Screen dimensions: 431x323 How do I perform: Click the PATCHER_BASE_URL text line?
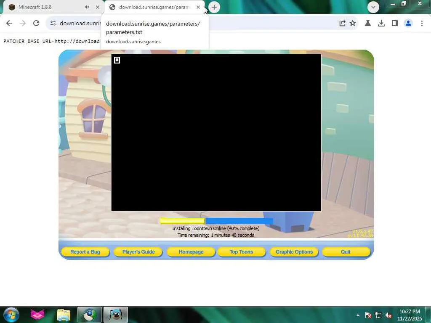tap(51, 41)
